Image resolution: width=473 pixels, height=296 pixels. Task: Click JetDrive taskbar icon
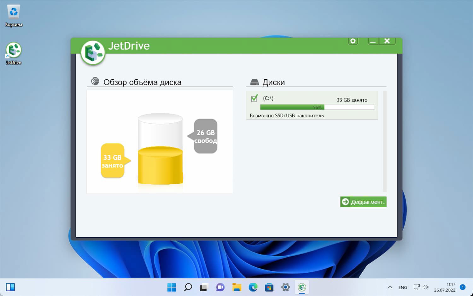302,287
